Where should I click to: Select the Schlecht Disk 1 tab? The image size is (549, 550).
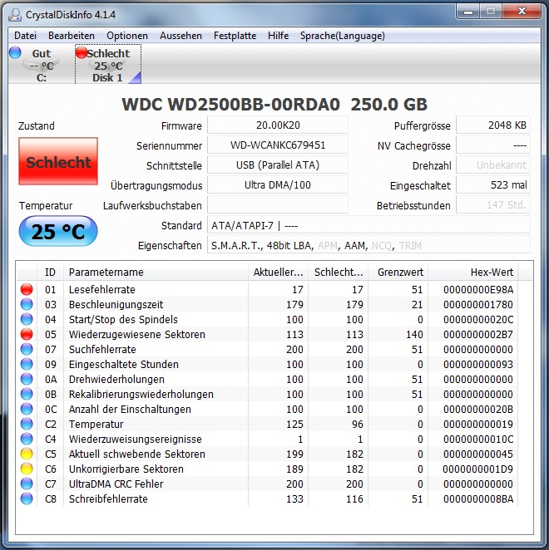coord(108,65)
